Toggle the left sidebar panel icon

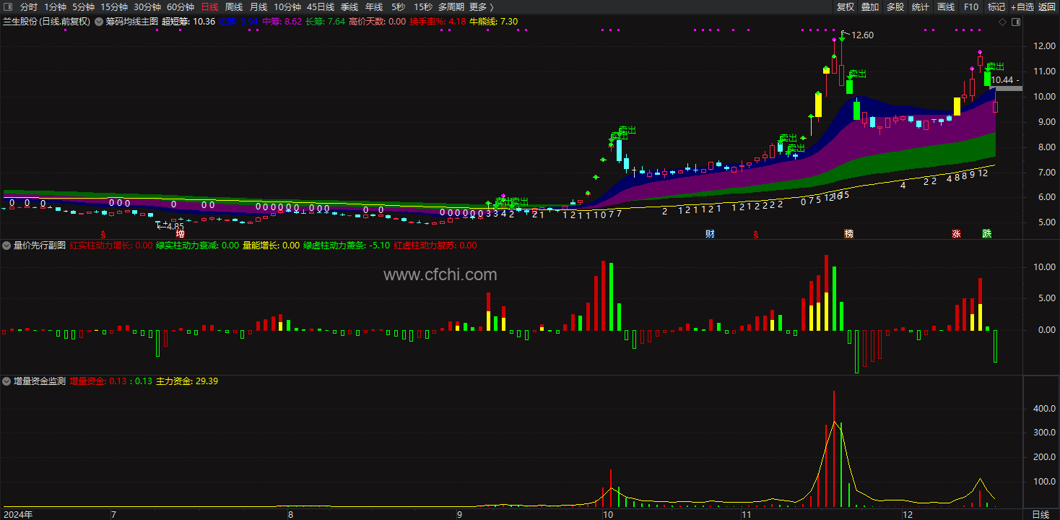(7, 6)
